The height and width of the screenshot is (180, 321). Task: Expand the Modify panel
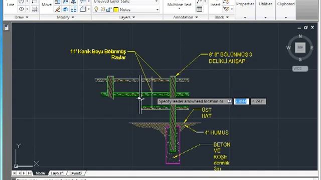[x=65, y=17]
